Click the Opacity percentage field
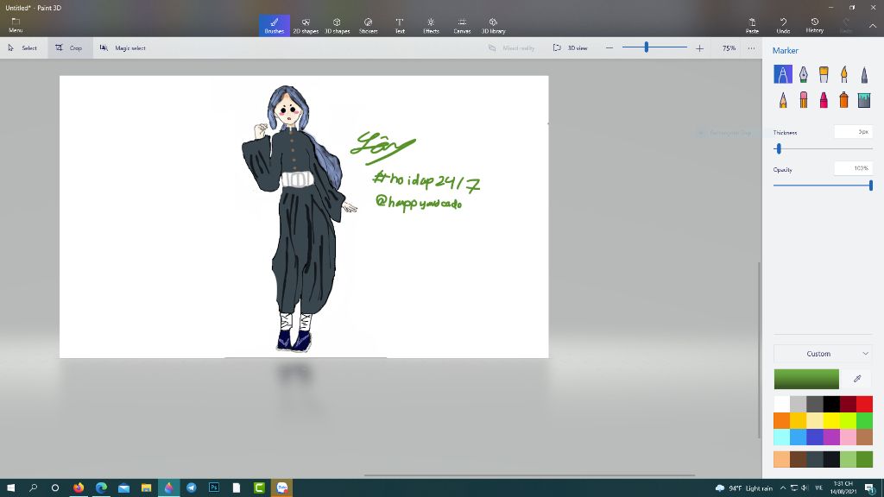 [x=854, y=168]
